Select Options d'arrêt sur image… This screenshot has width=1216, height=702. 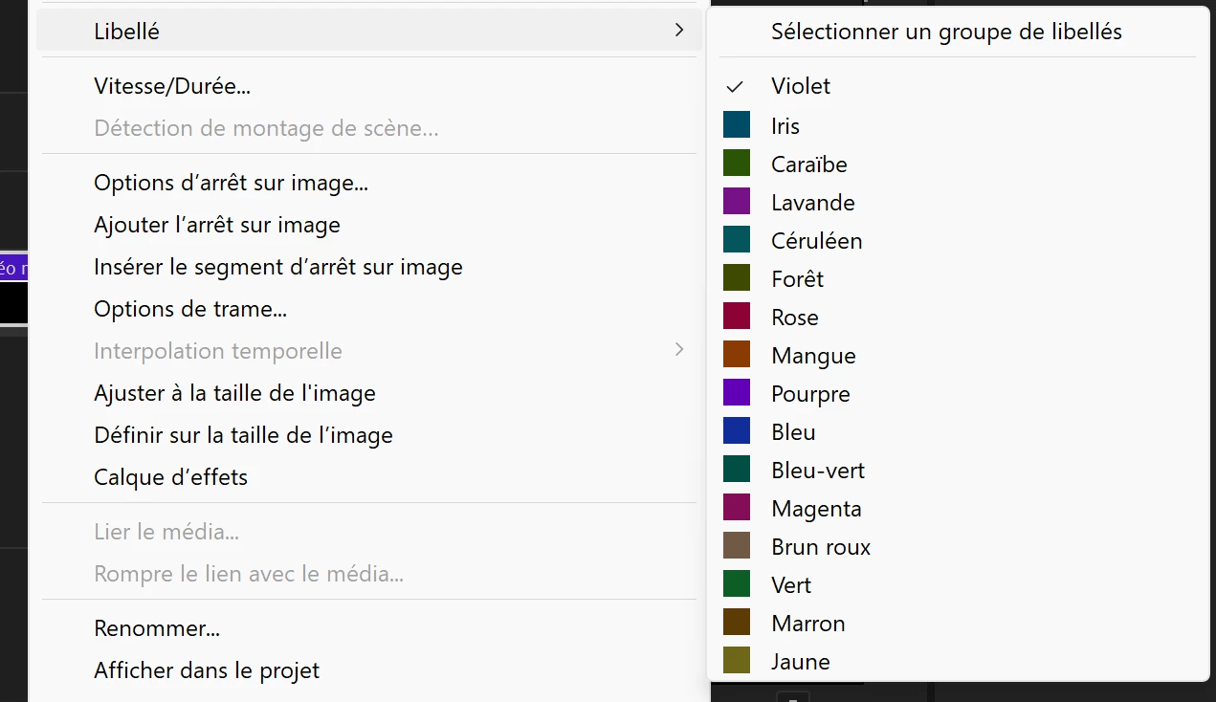pyautogui.click(x=231, y=183)
